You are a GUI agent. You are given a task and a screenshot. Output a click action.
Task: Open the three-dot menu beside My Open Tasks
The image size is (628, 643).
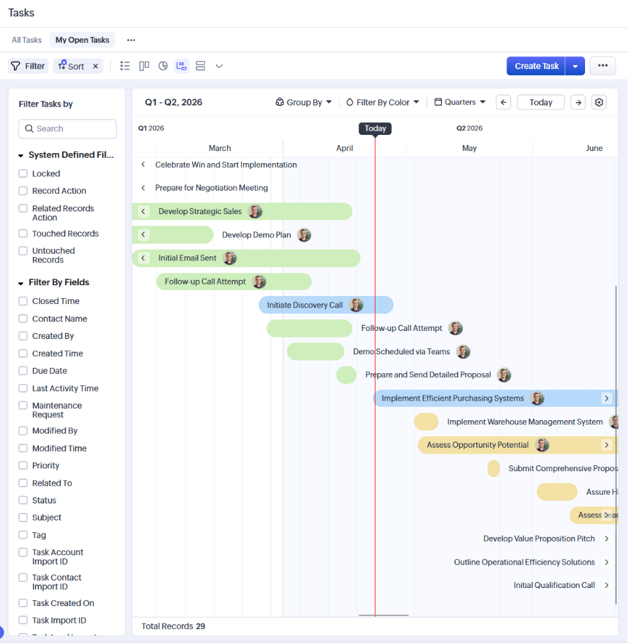pyautogui.click(x=131, y=40)
